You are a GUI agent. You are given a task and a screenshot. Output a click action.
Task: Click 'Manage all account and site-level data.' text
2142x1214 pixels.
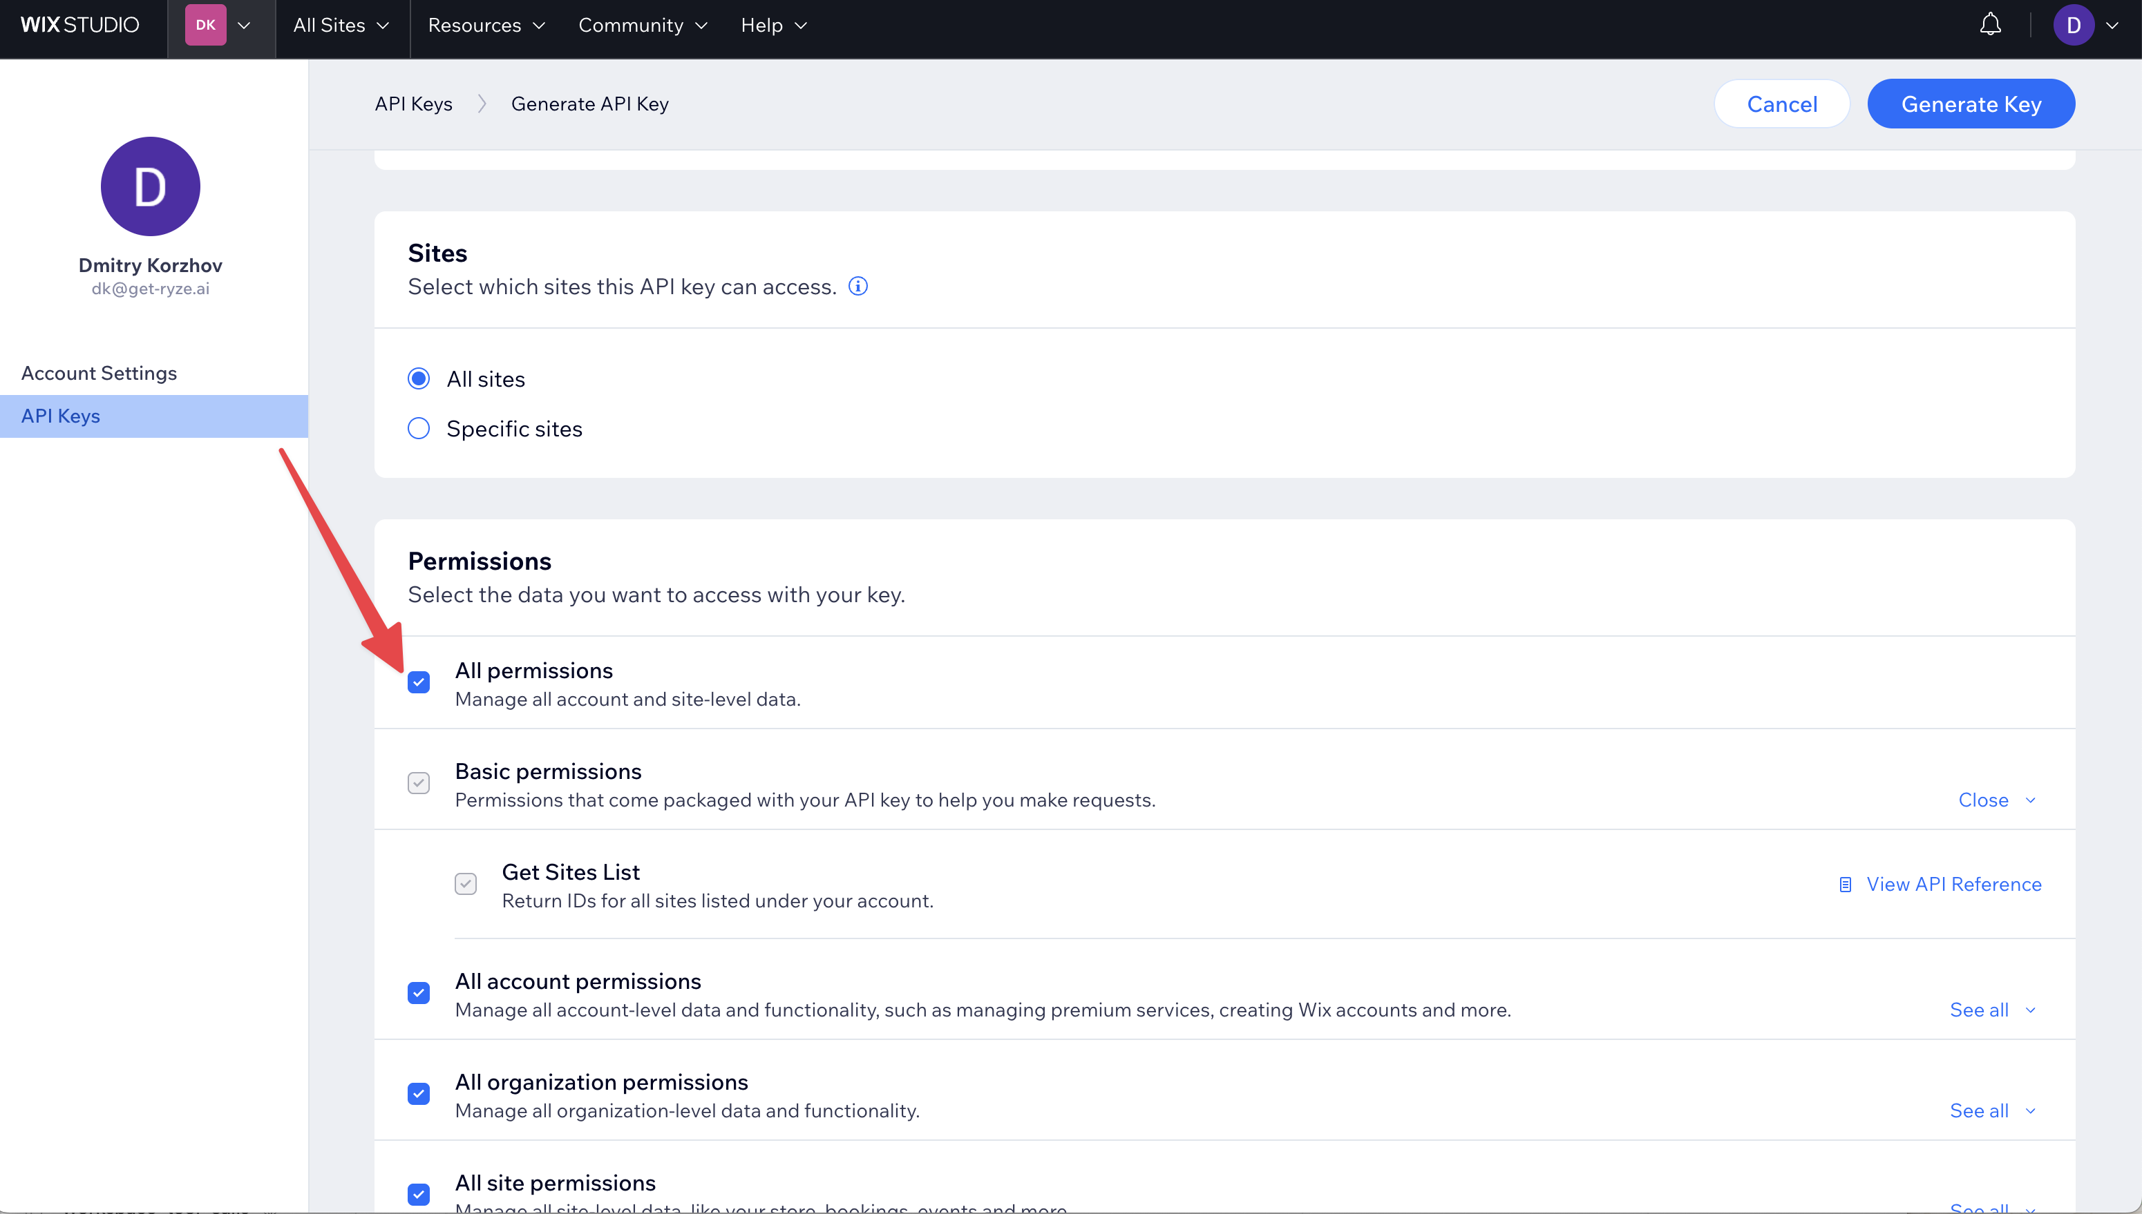coord(627,700)
